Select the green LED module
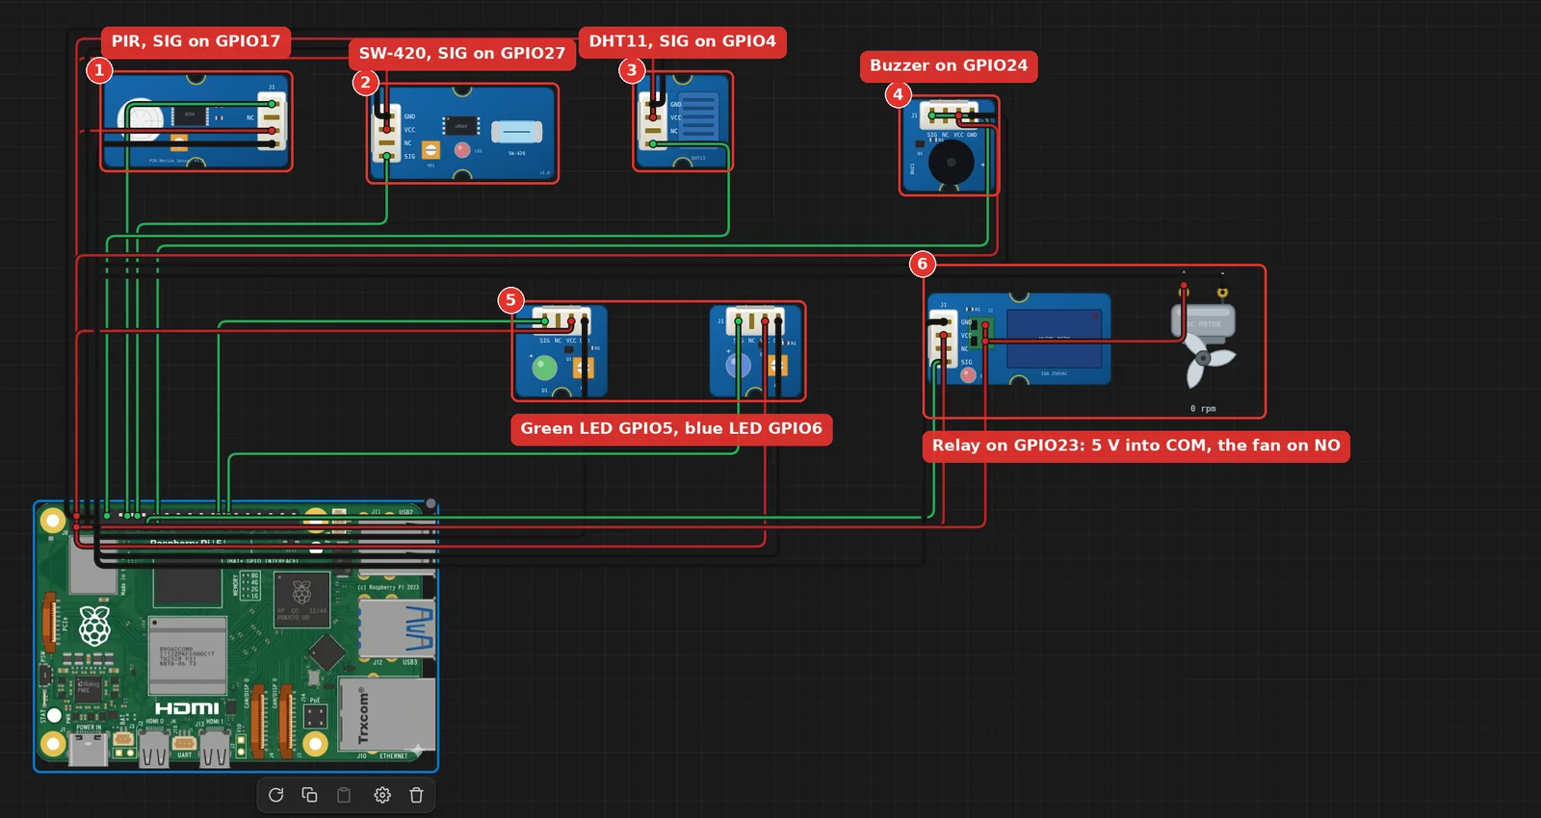The image size is (1541, 818). (561, 351)
